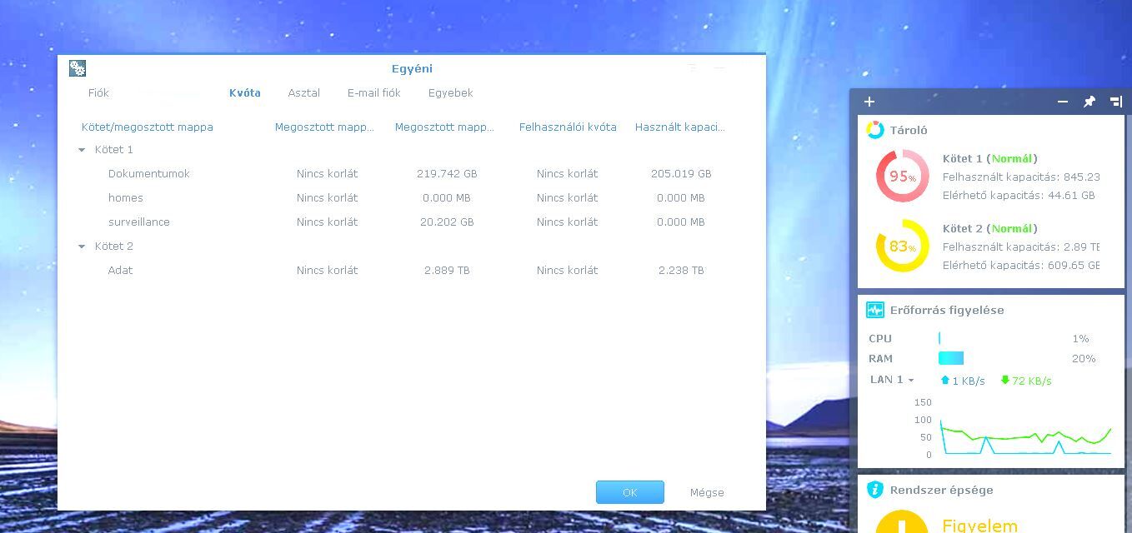The height and width of the screenshot is (533, 1132).
Task: Collapse the Kötet 2 tree node
Action: click(82, 247)
